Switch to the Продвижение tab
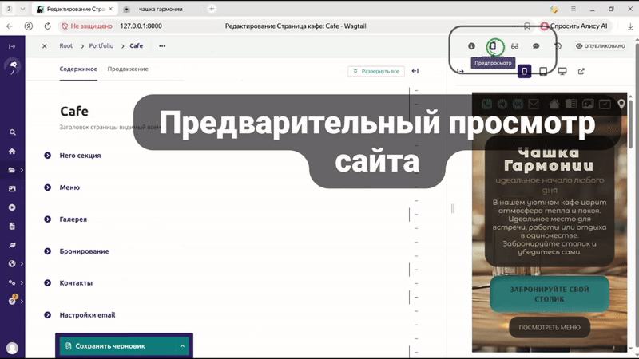The height and width of the screenshot is (359, 639). 128,69
